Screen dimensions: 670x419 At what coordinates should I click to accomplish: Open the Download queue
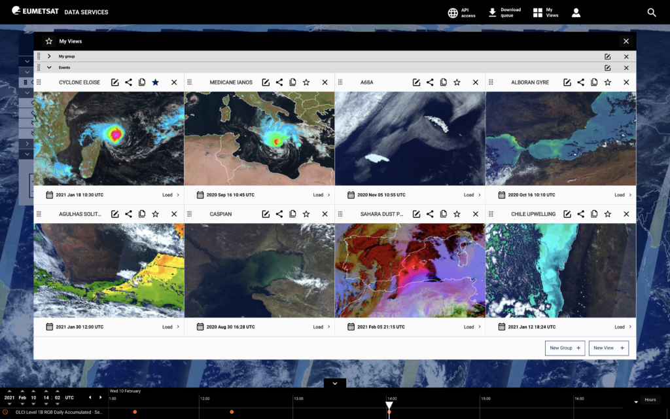504,12
